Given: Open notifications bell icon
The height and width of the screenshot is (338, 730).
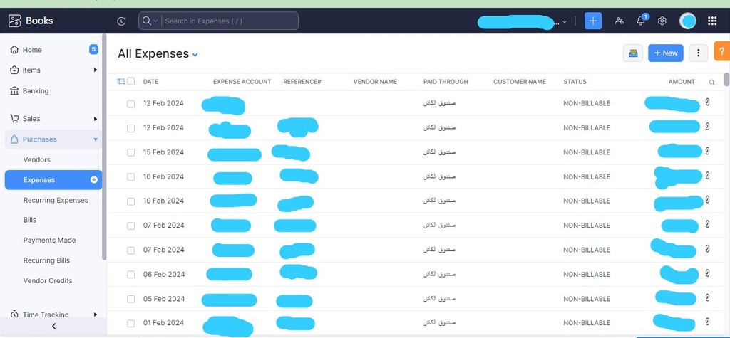Looking at the screenshot, I should click(641, 21).
